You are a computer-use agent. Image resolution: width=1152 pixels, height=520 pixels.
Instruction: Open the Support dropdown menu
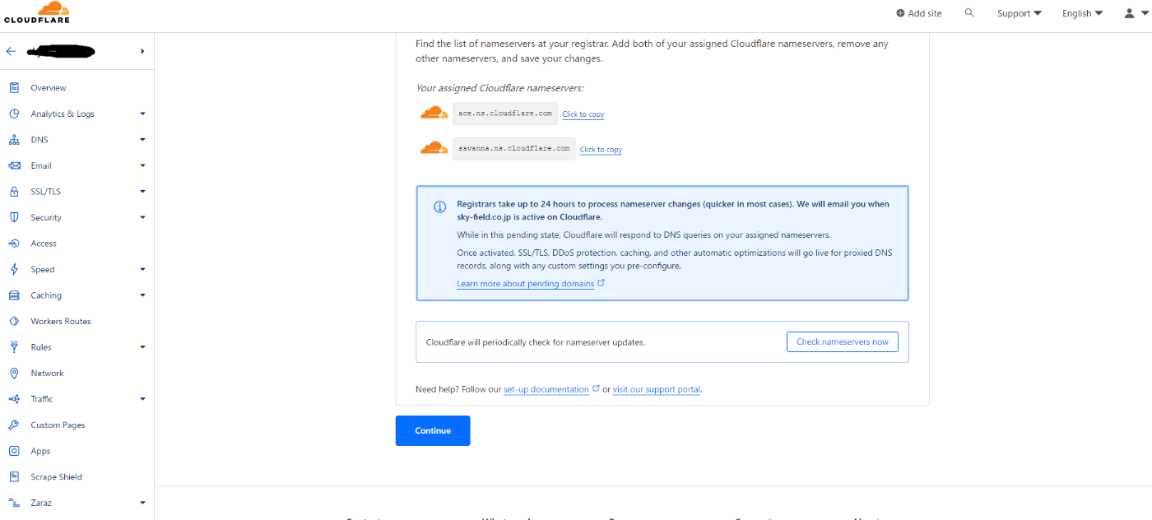click(x=1019, y=13)
